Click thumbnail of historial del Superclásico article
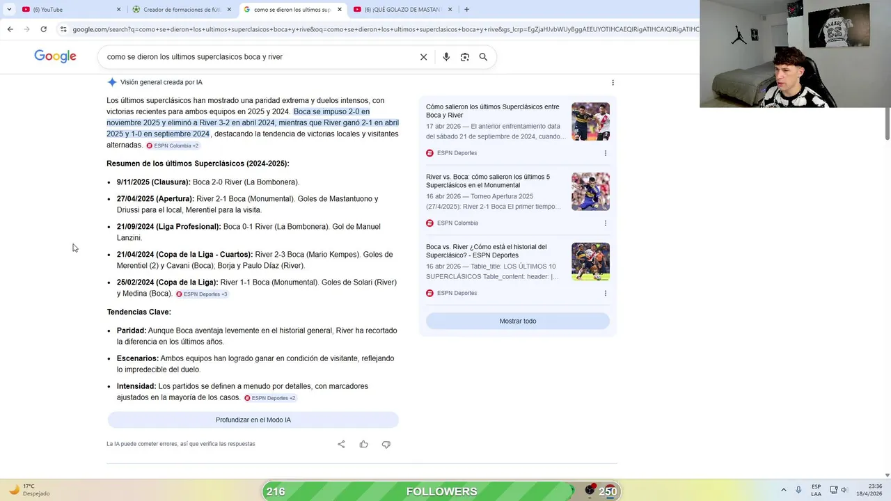Screen dimensions: 891x501 tap(590, 262)
